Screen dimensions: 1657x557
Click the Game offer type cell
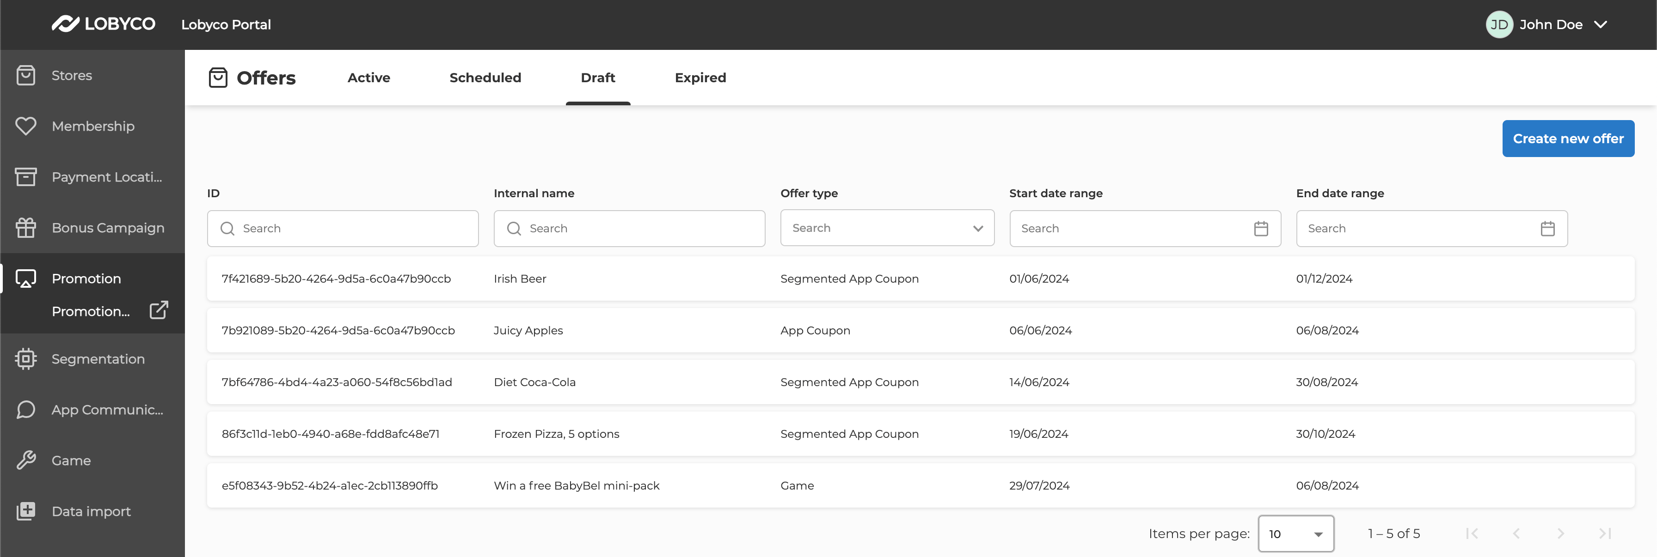[797, 485]
